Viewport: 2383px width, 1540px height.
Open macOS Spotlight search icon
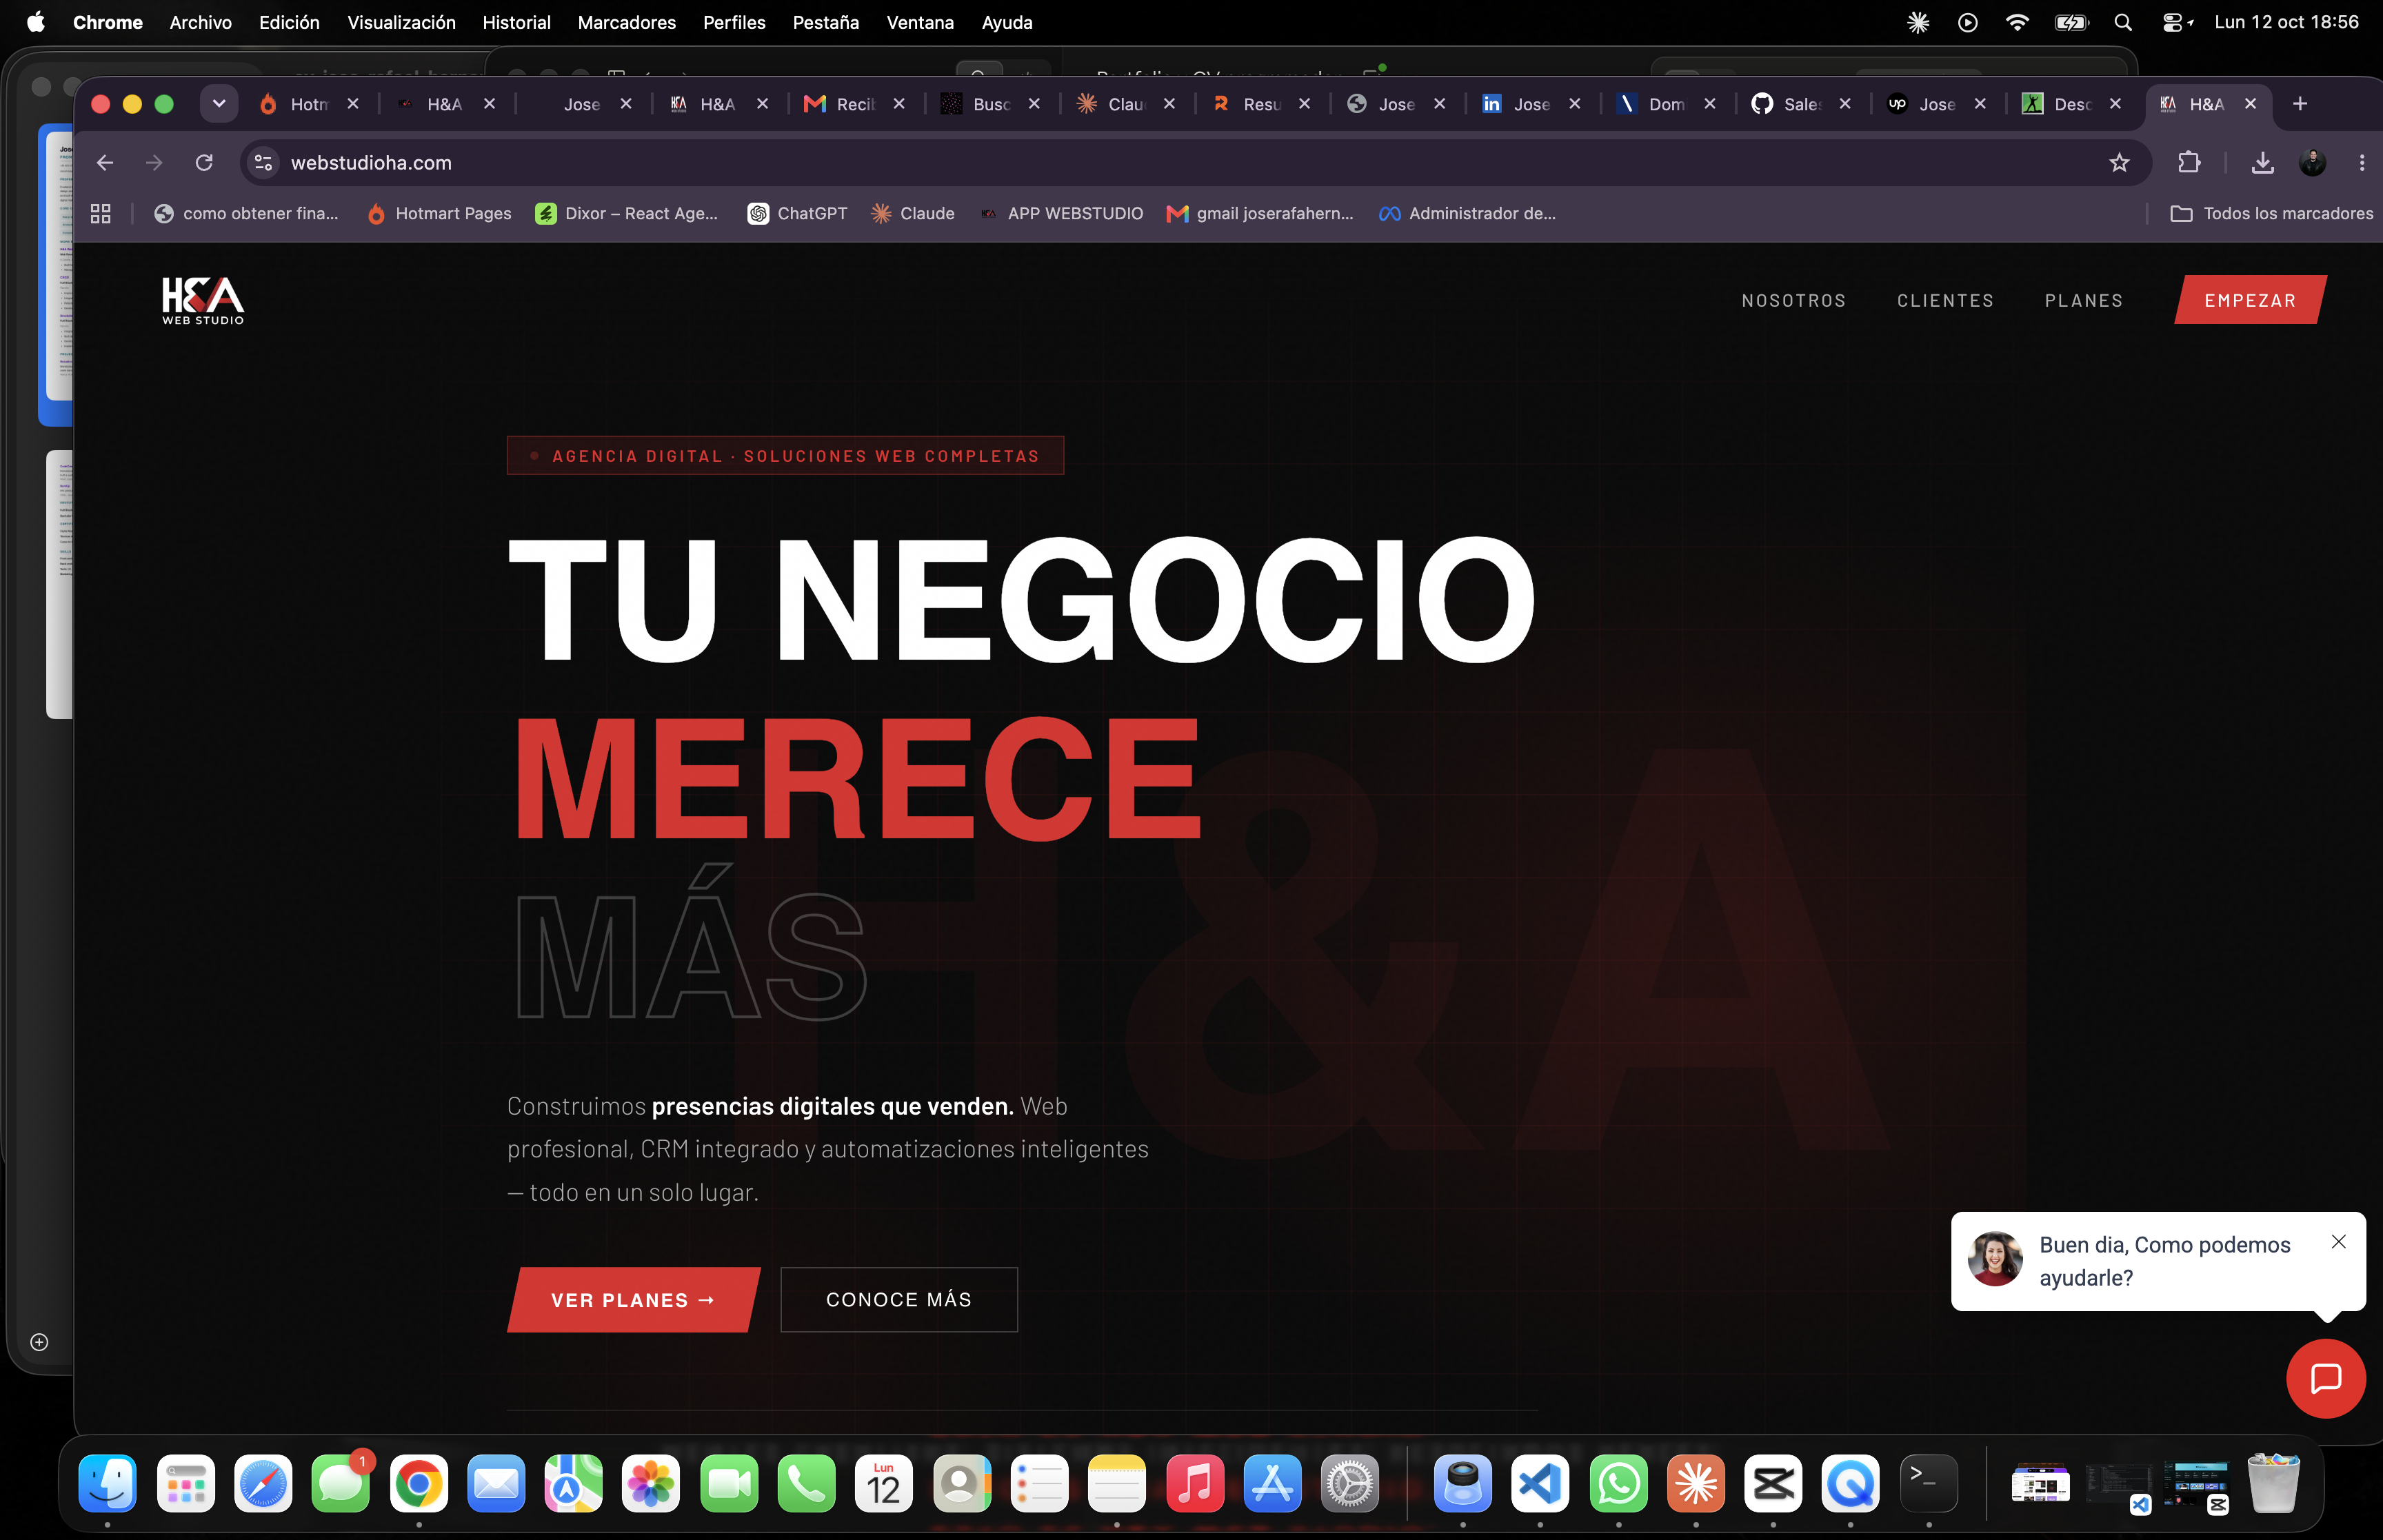tap(2122, 22)
